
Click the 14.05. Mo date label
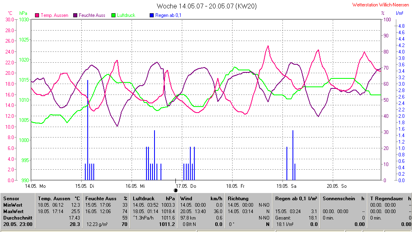coord(35,186)
